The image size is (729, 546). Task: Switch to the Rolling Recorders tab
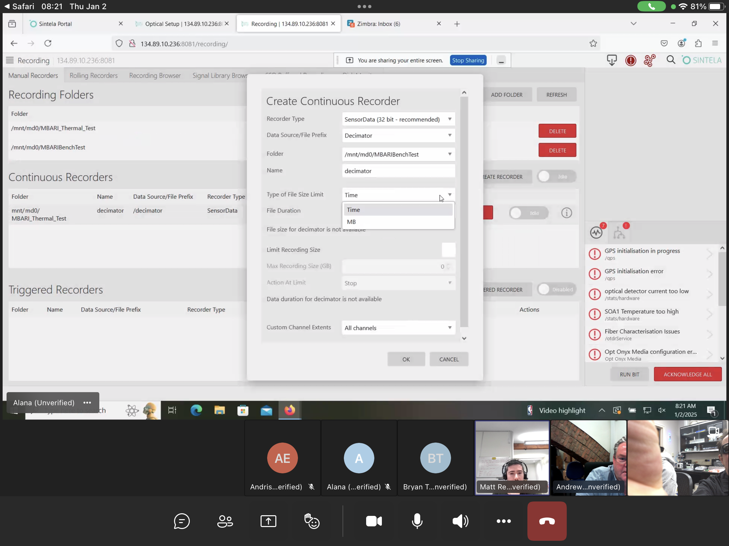pos(94,75)
